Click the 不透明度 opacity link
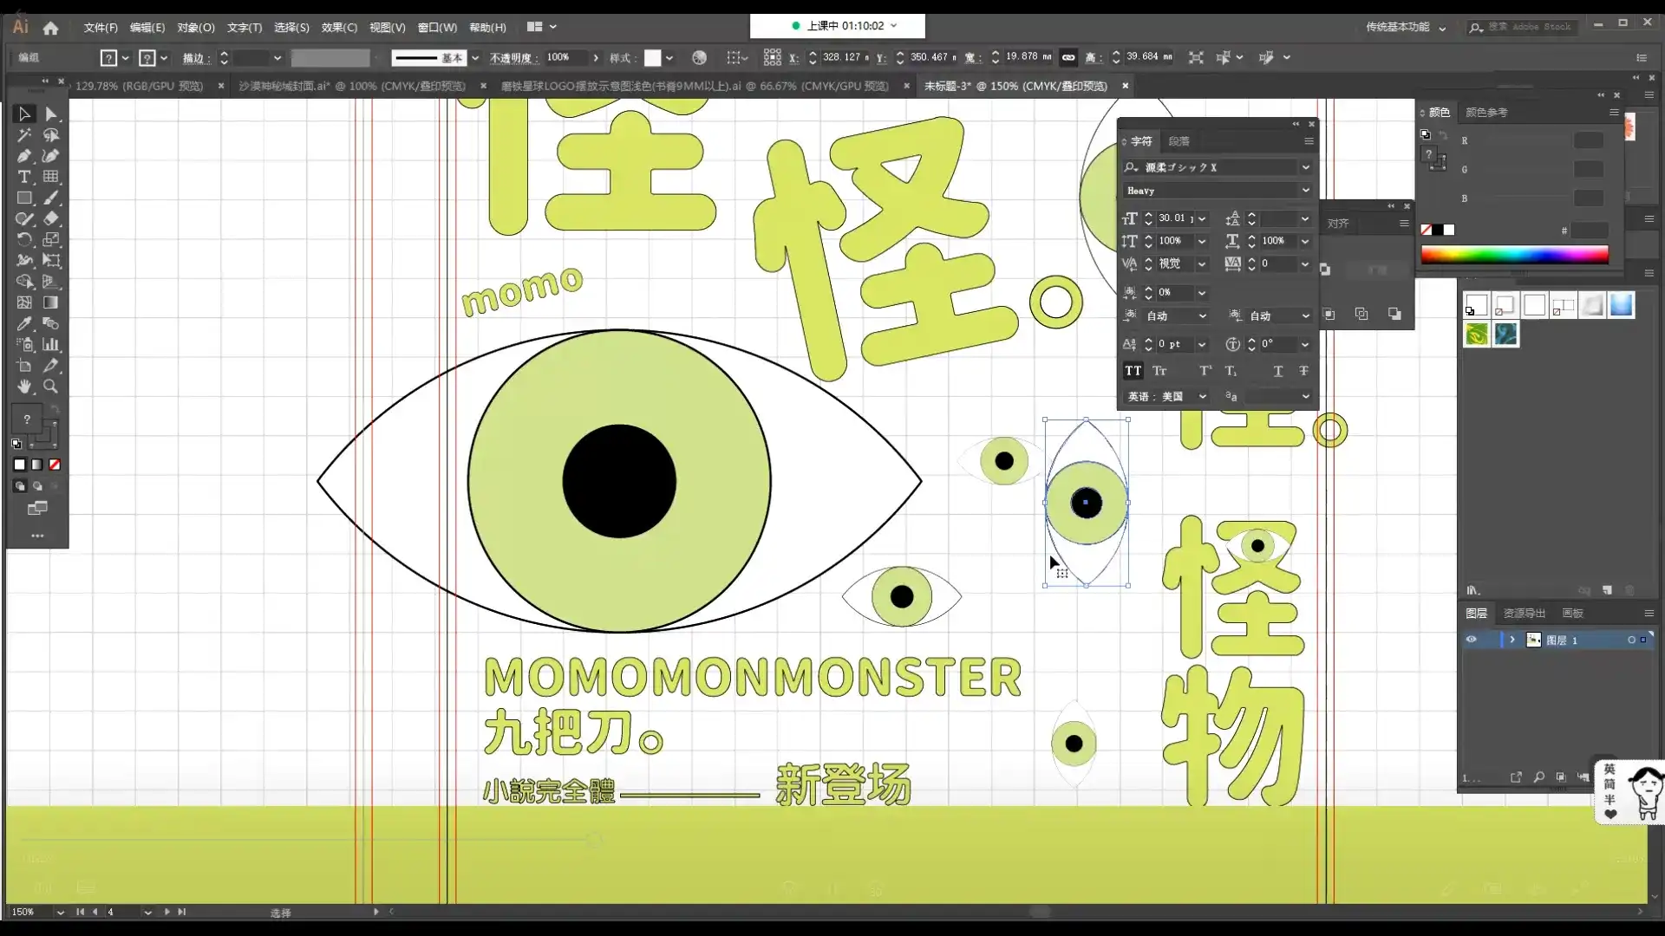The width and height of the screenshot is (1665, 936). coord(513,58)
